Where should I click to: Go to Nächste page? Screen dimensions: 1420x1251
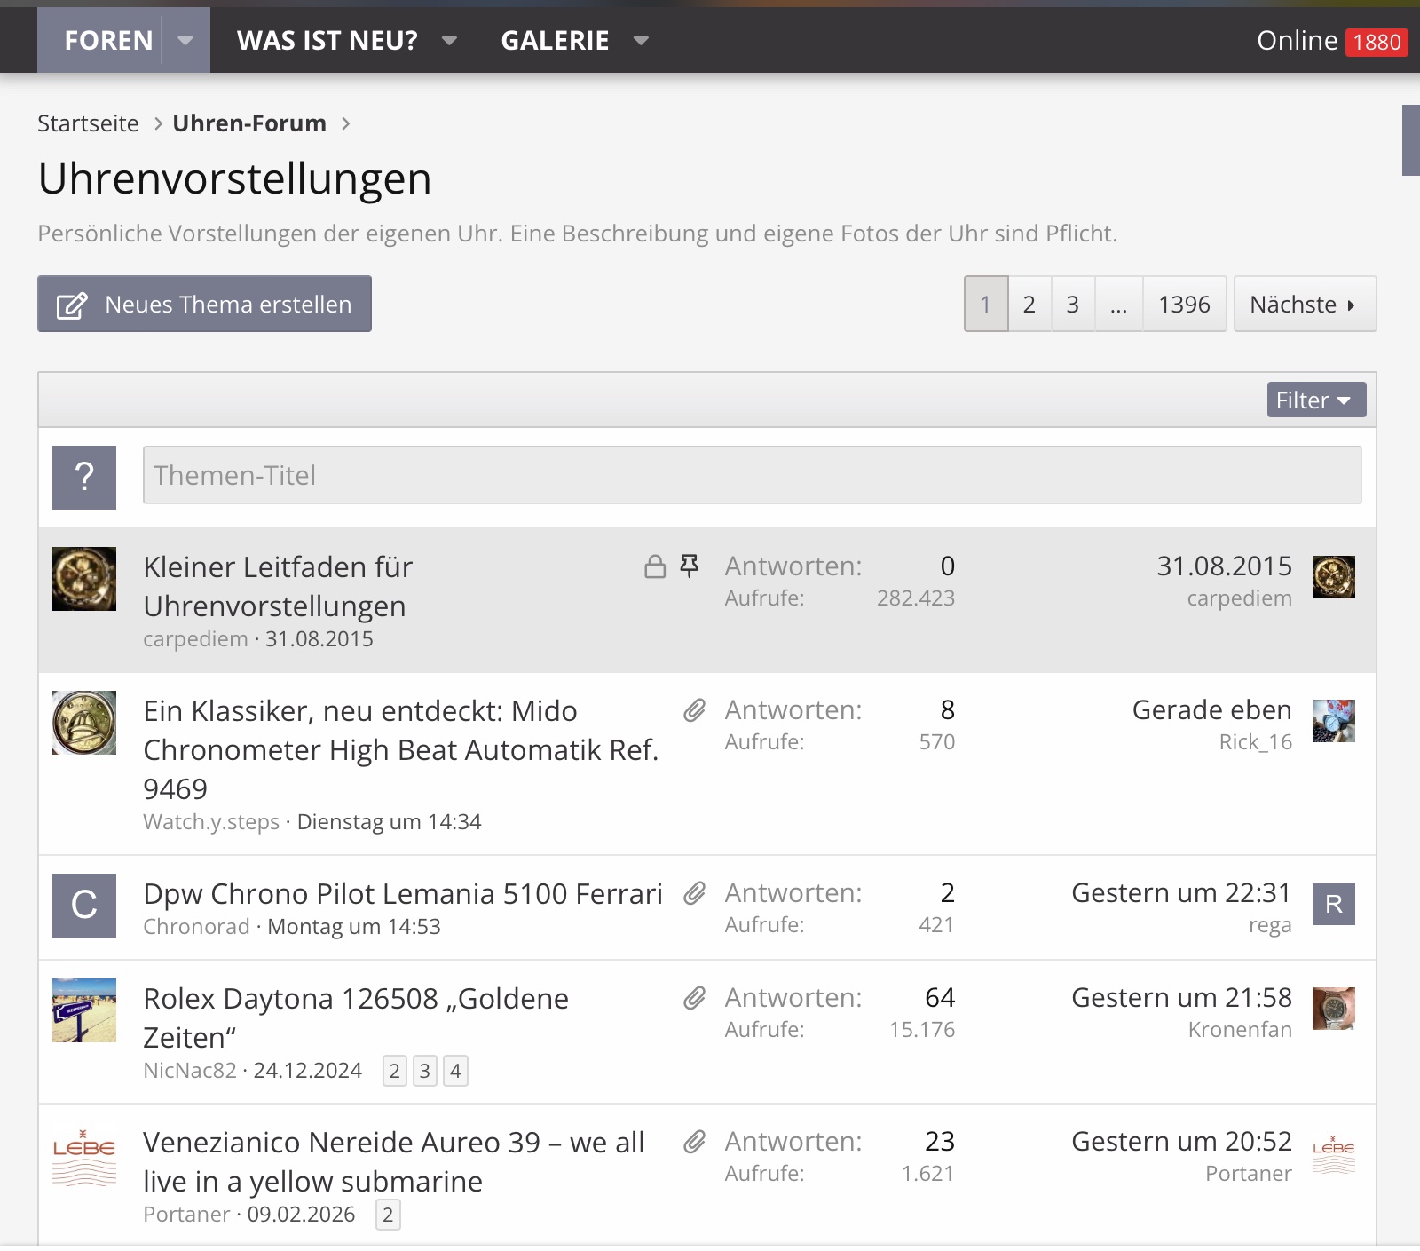click(x=1305, y=304)
